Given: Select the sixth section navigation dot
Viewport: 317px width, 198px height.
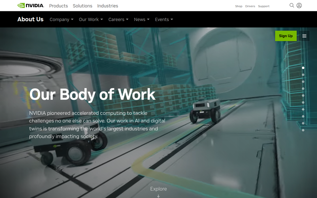Looking at the screenshot, I should click(303, 102).
